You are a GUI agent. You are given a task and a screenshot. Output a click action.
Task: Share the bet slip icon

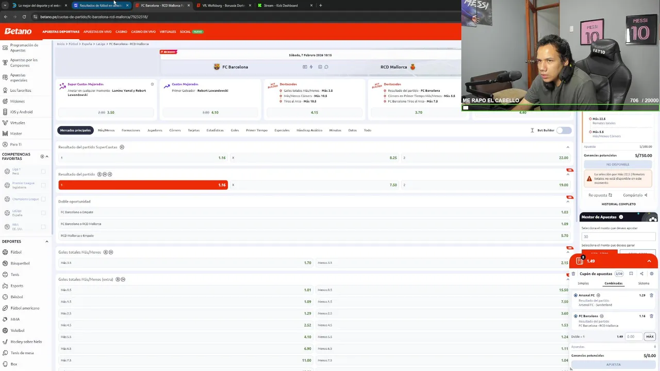click(641, 274)
